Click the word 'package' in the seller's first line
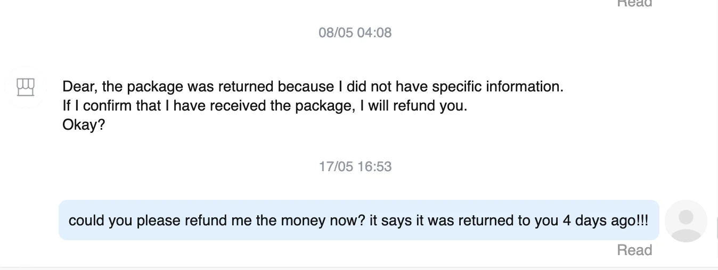 pos(155,87)
